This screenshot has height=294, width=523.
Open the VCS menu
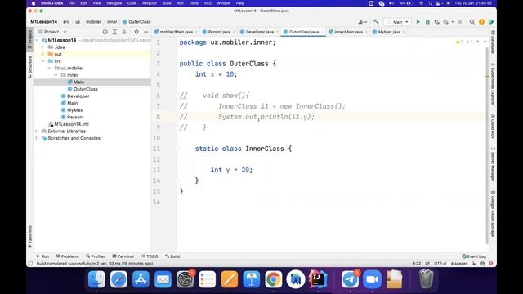tap(208, 3)
